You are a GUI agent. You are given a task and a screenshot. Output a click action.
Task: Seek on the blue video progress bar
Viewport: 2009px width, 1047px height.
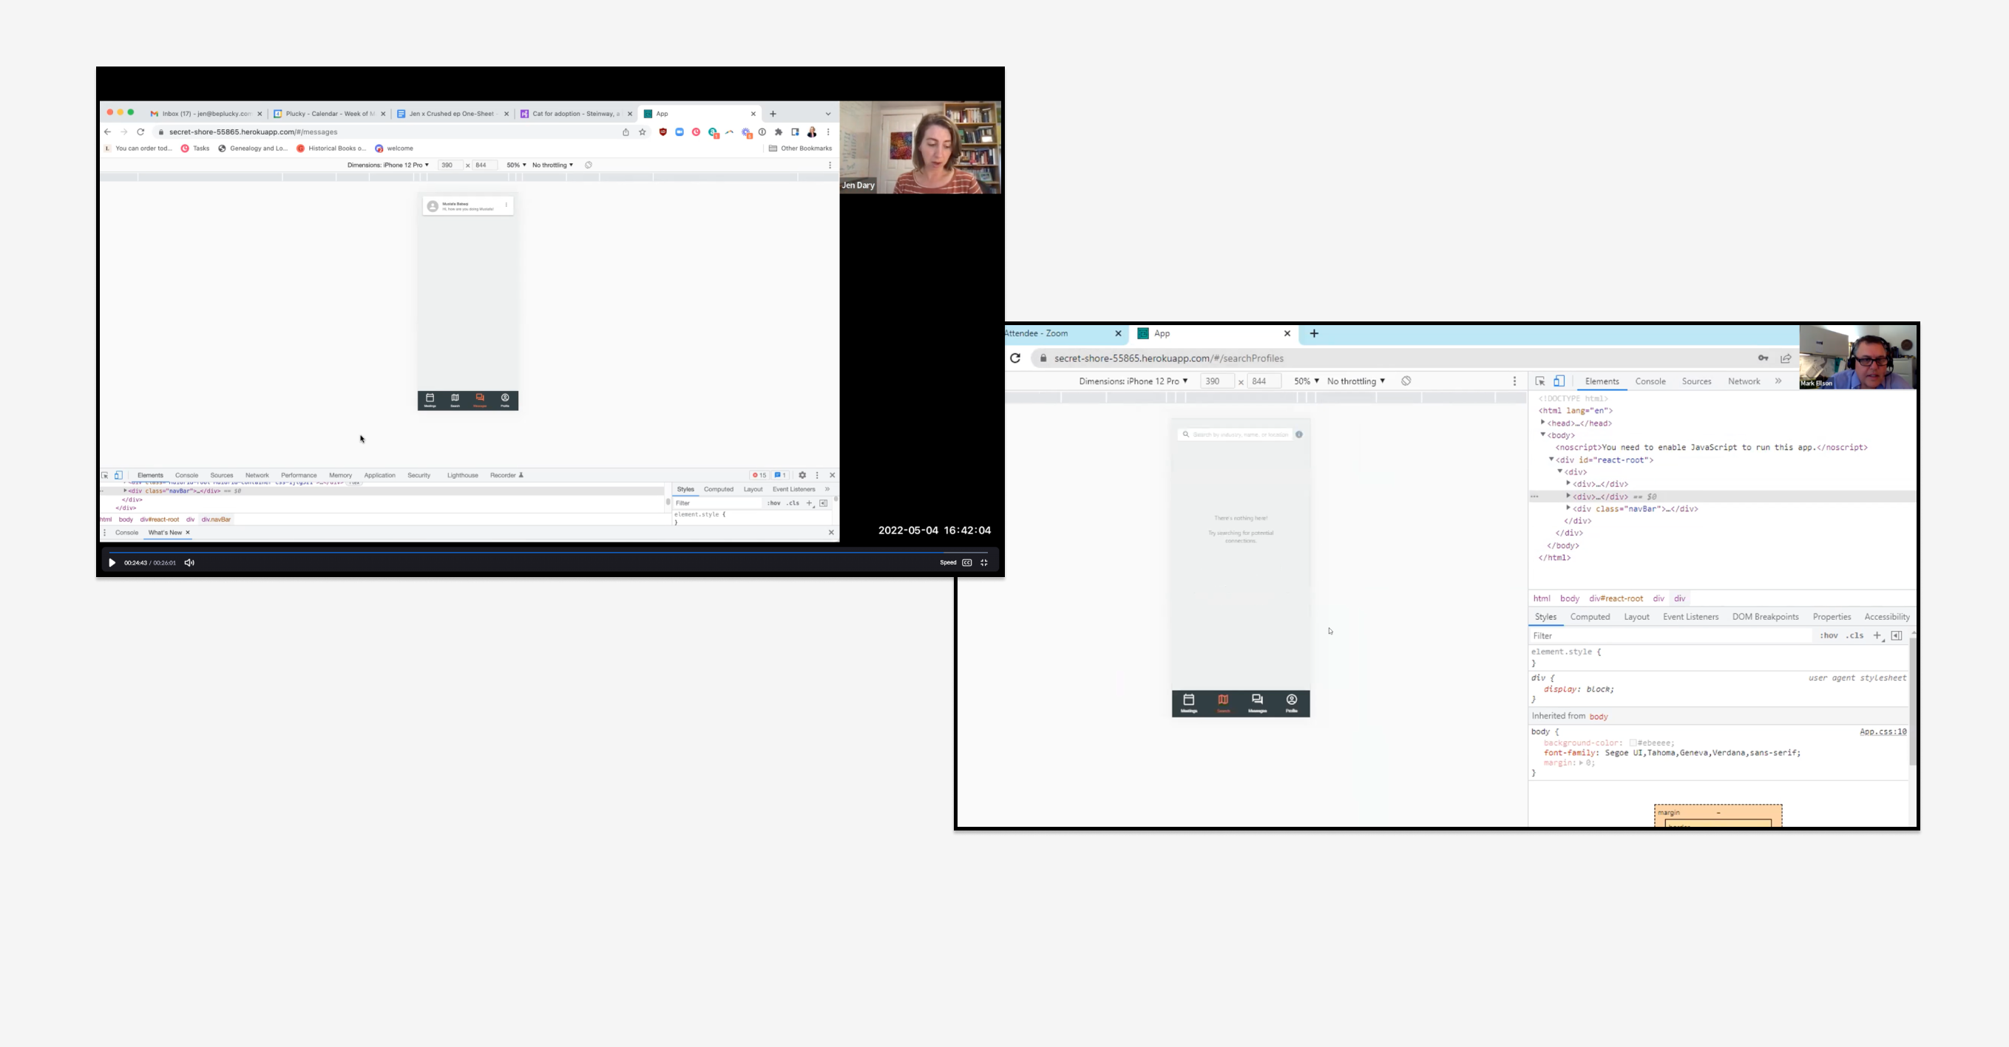[547, 552]
